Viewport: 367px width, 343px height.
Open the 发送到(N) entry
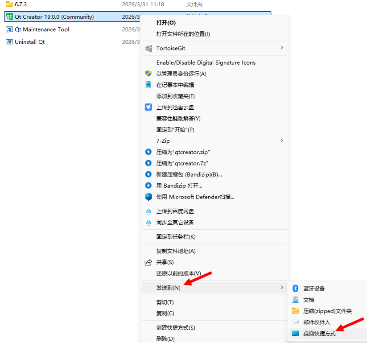(214, 288)
